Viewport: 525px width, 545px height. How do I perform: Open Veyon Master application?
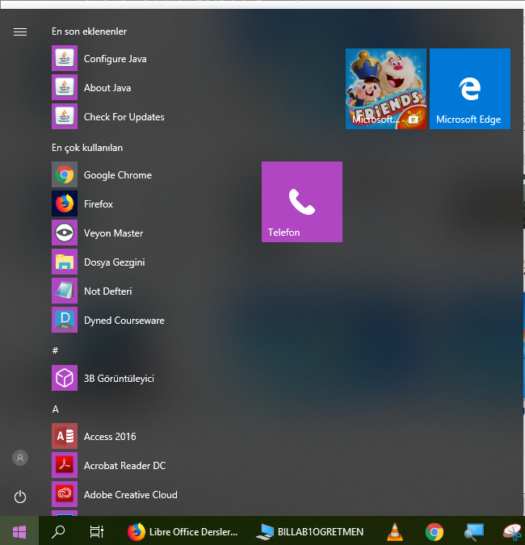(113, 233)
